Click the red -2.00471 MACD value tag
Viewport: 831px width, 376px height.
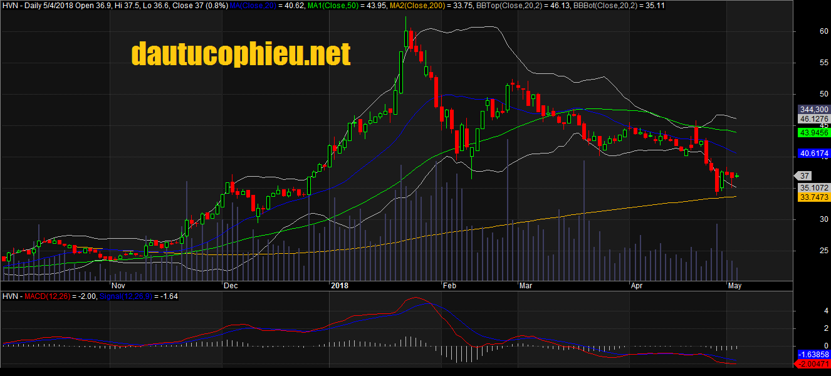[813, 363]
